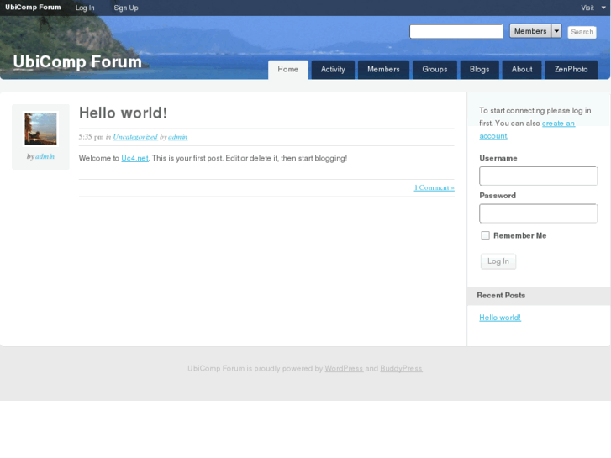Click Sign Up in the top bar

(126, 8)
